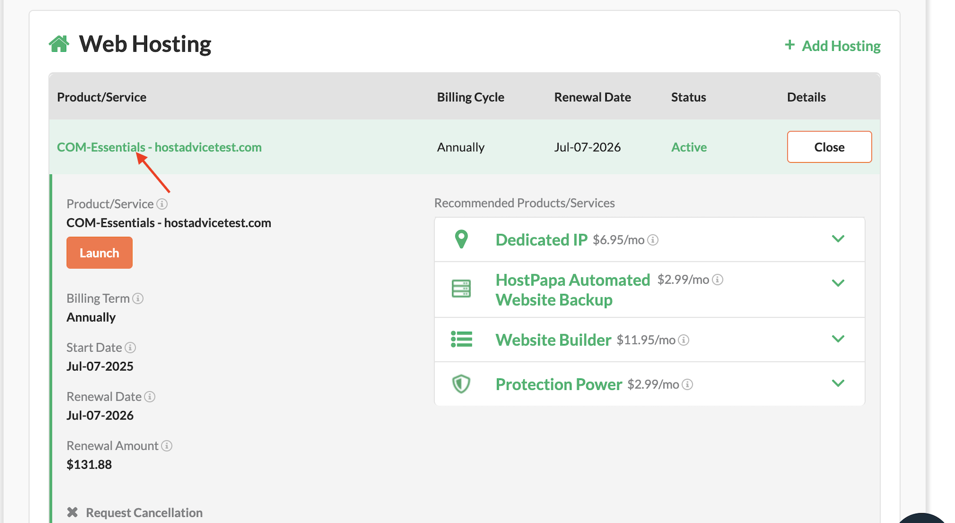Click the Web Hosting section heading

click(x=145, y=44)
